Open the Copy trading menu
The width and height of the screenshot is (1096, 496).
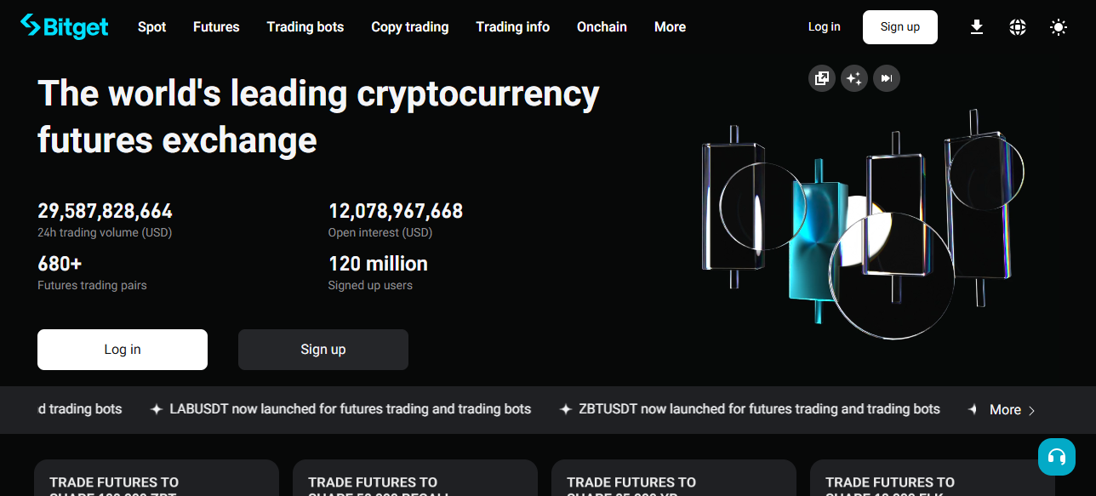[410, 27]
